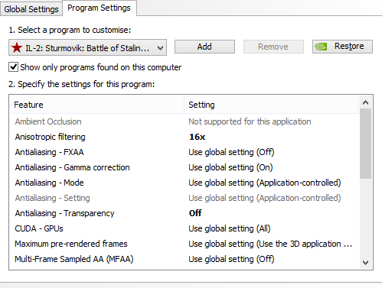This screenshot has height=288, width=382.
Task: Open CUDA Use global setting (All) value
Action: [x=230, y=228]
